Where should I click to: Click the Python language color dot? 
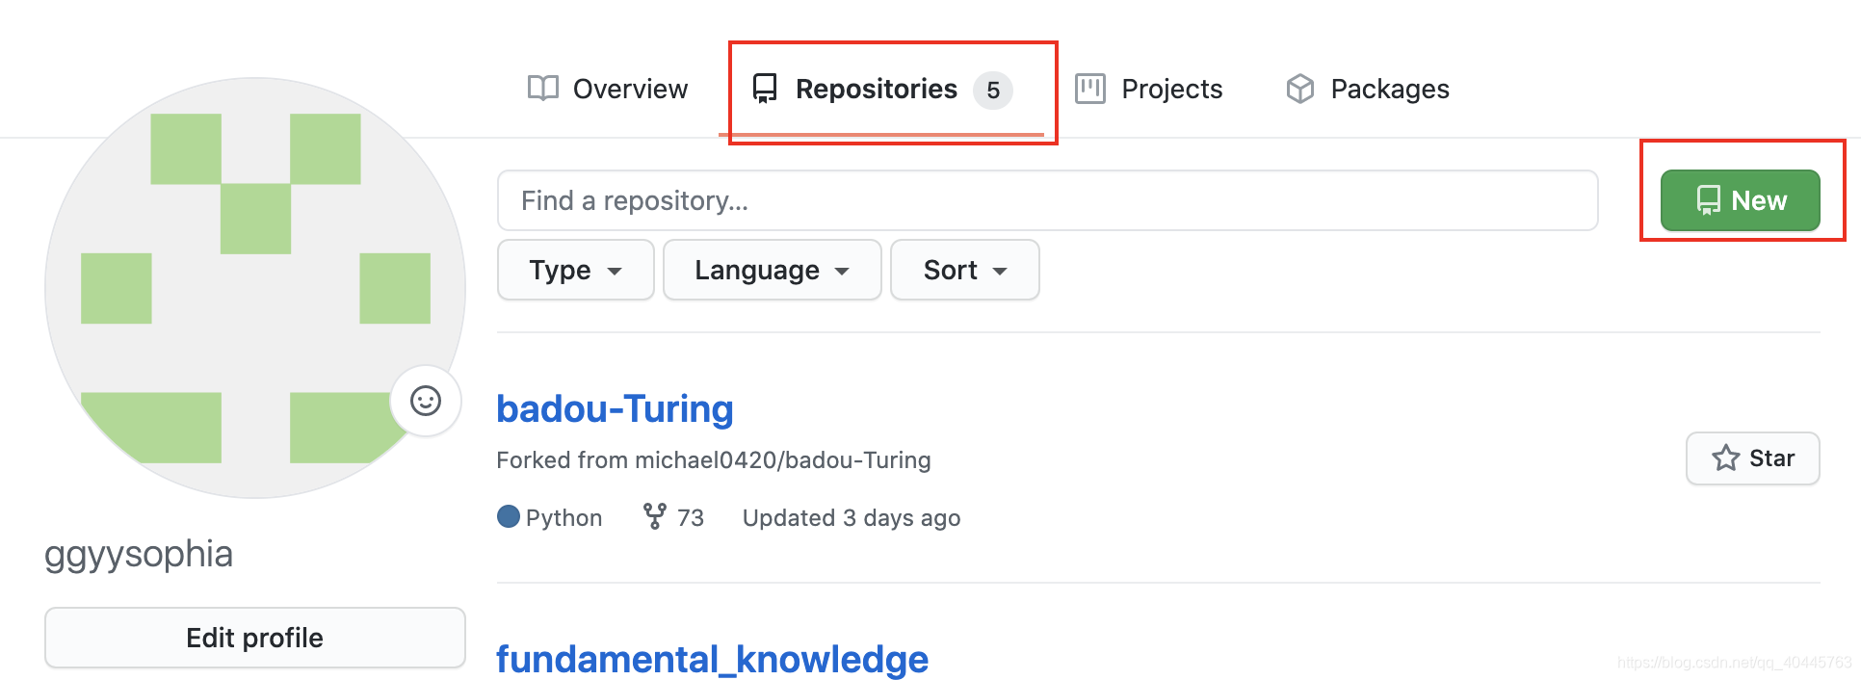pyautogui.click(x=509, y=517)
